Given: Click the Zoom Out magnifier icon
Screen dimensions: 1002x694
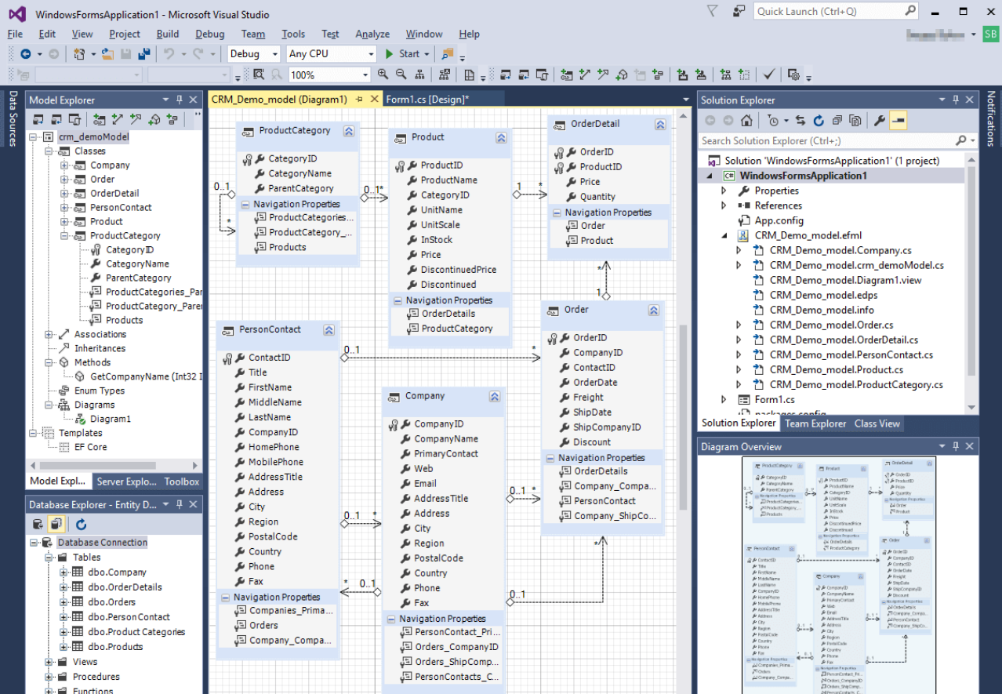Looking at the screenshot, I should (x=401, y=74).
